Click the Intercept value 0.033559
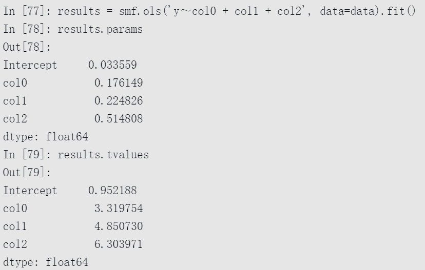 coord(112,65)
